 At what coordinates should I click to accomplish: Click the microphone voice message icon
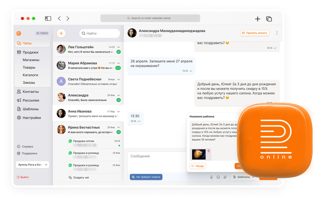point(211,177)
